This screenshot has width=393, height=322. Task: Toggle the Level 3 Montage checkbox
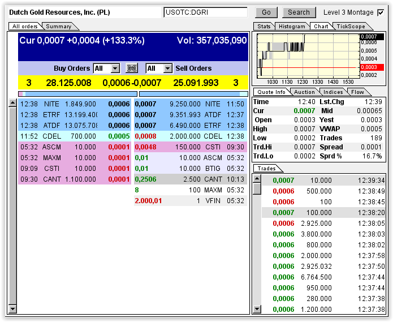381,12
